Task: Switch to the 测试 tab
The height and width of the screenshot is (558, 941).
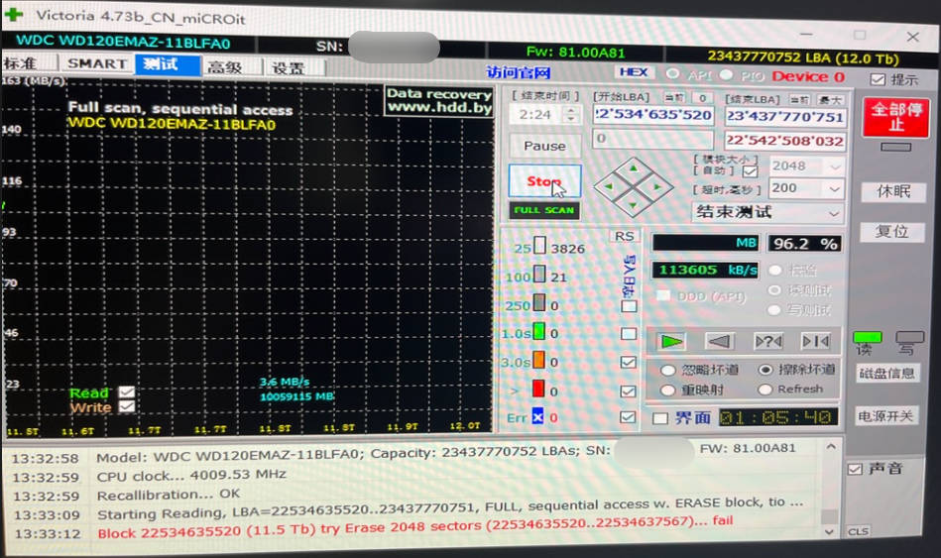Action: 168,64
